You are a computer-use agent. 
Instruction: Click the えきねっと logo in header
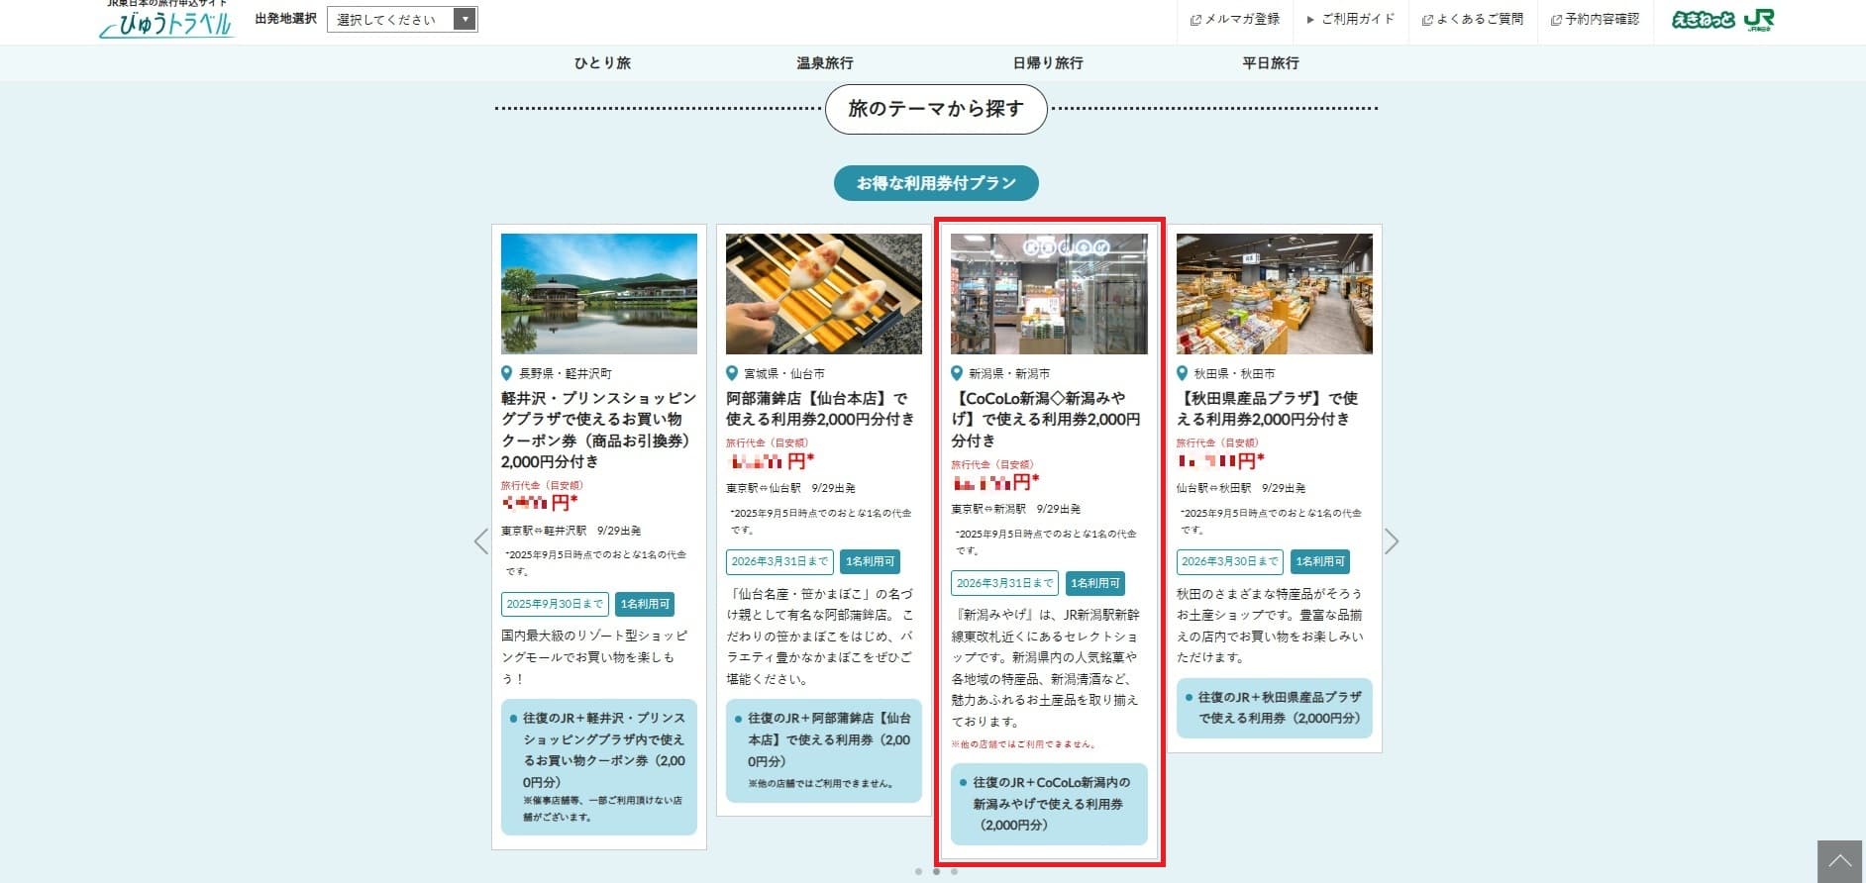point(1703,20)
